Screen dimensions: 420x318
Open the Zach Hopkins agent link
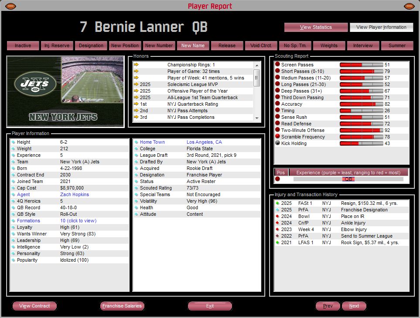click(x=74, y=194)
